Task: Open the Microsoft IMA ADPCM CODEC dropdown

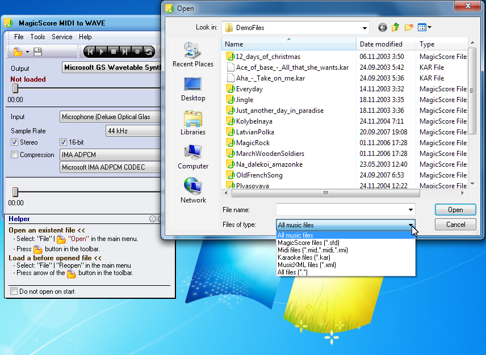Action: click(x=110, y=167)
